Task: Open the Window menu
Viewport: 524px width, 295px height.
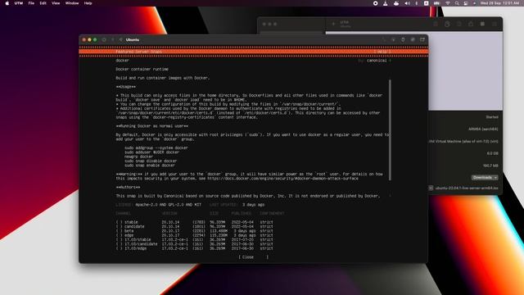Action: tap(72, 3)
